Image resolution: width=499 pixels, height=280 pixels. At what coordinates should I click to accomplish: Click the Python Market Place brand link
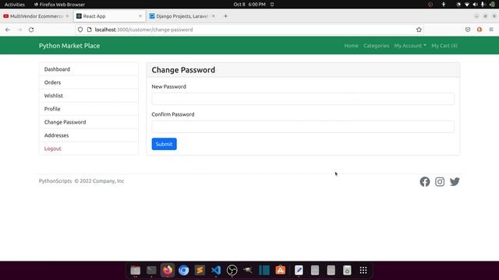(x=69, y=46)
